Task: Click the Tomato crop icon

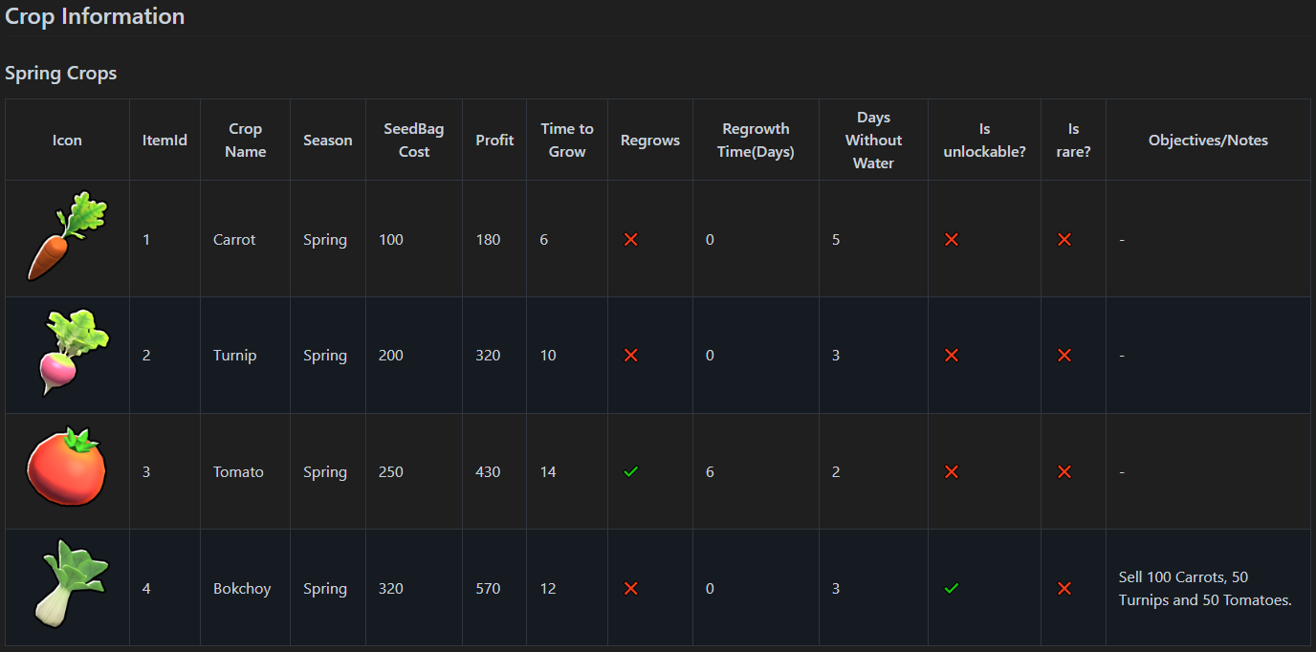Action: tap(67, 468)
